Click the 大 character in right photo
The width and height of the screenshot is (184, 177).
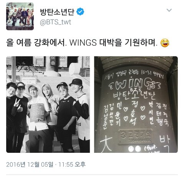106,144
